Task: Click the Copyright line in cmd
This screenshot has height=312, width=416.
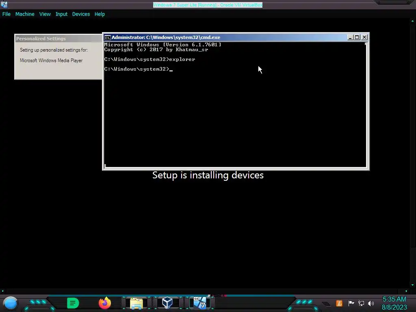Action: pyautogui.click(x=156, y=50)
